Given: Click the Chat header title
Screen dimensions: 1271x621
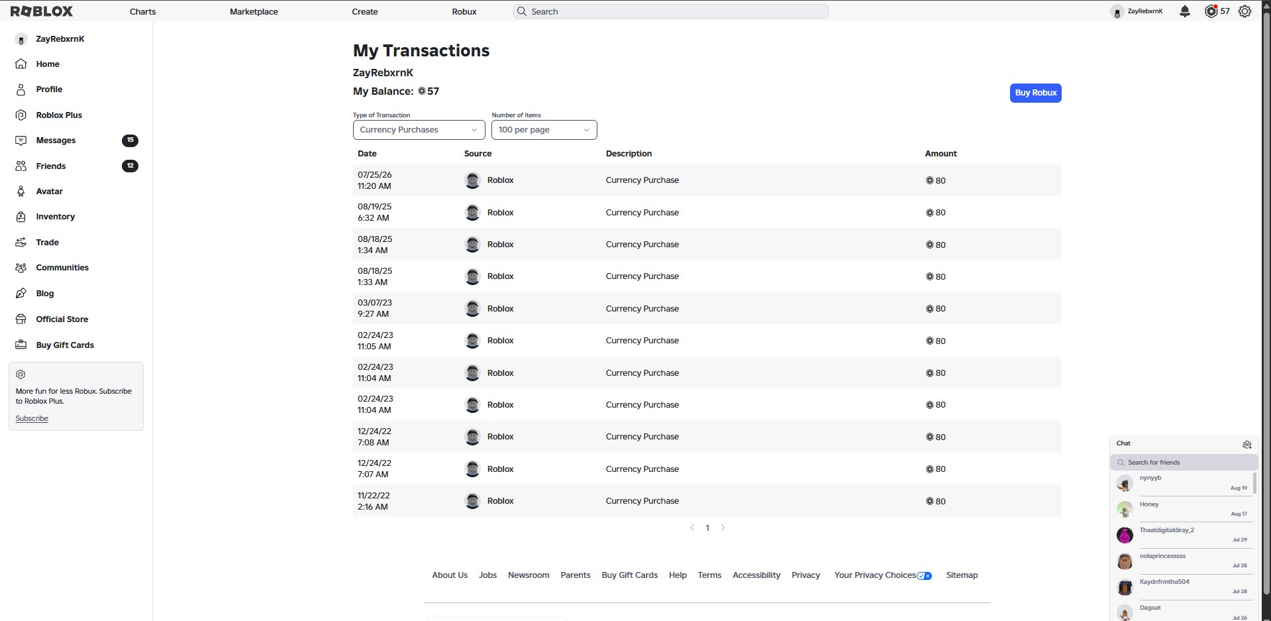Looking at the screenshot, I should (1123, 443).
